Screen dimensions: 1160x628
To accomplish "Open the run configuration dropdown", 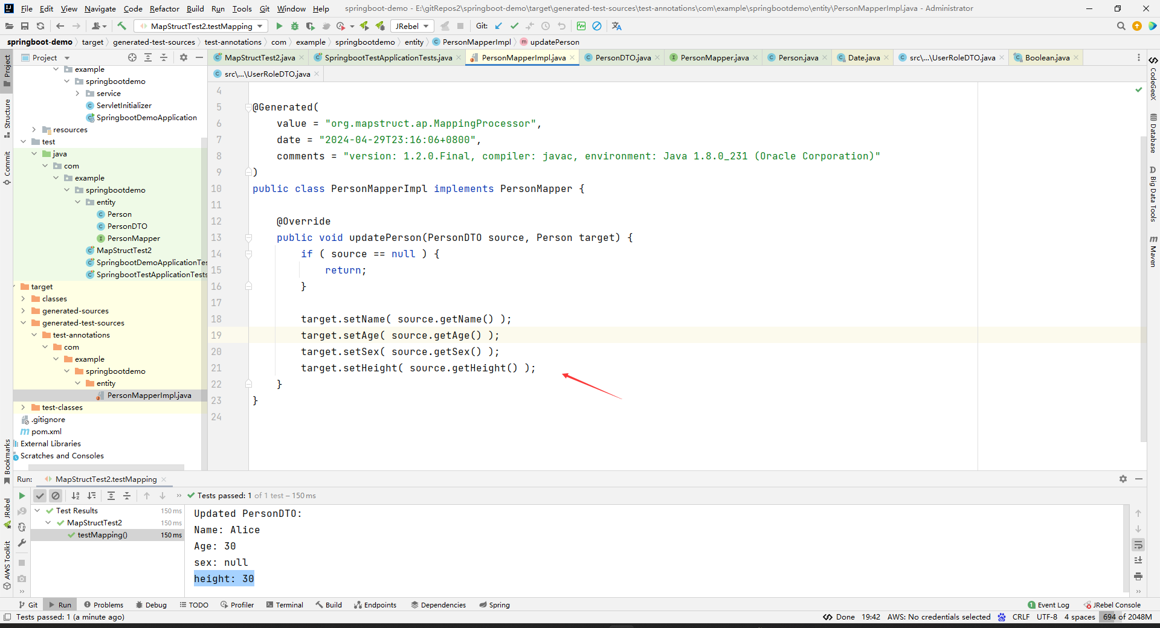I will pyautogui.click(x=261, y=26).
